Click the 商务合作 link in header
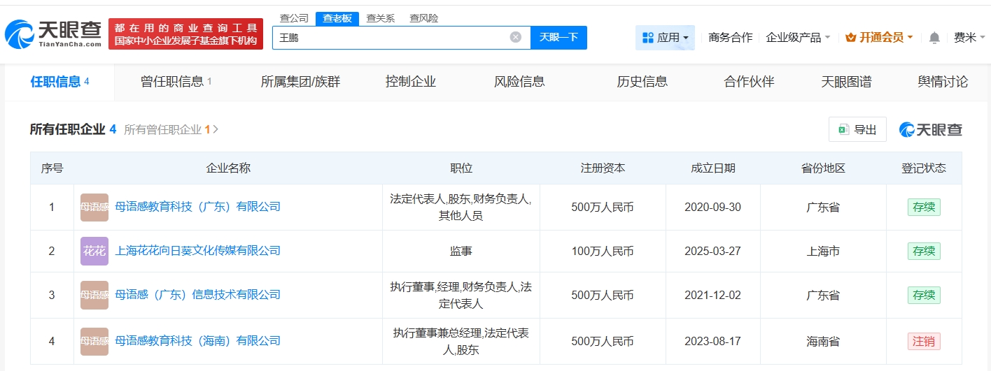The width and height of the screenshot is (991, 371). coord(730,38)
